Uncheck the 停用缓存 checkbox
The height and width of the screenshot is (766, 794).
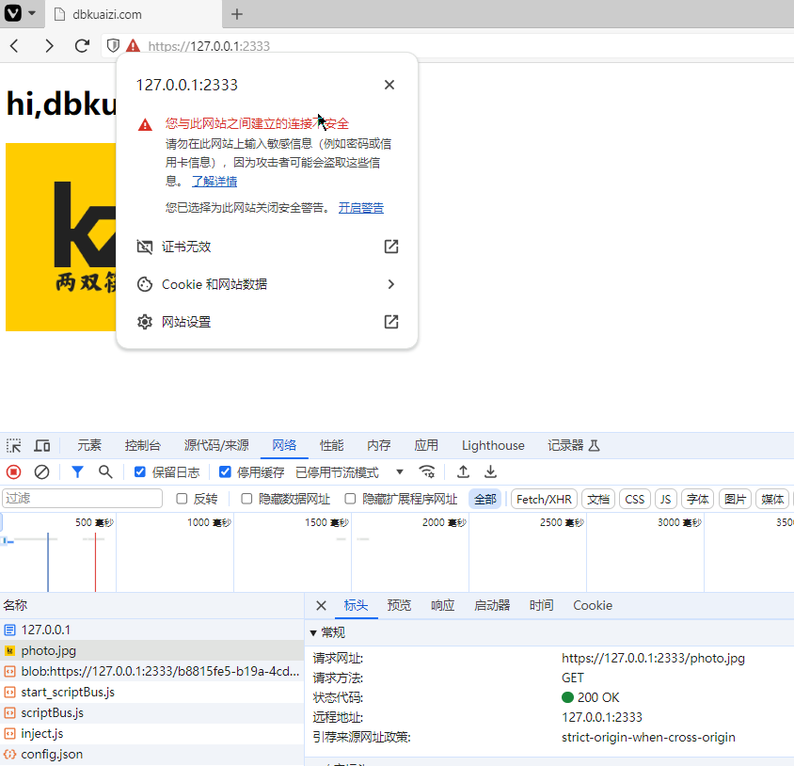pos(223,471)
